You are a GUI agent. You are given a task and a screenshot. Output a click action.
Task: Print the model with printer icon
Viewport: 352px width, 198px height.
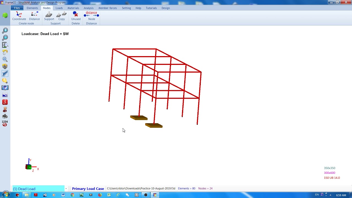coord(5,116)
